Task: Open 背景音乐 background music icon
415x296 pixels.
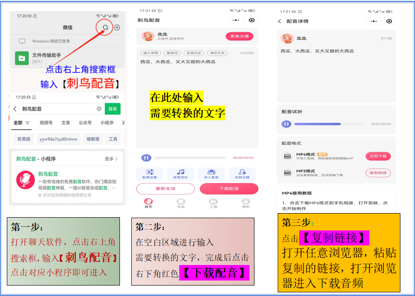Action: [x=181, y=173]
